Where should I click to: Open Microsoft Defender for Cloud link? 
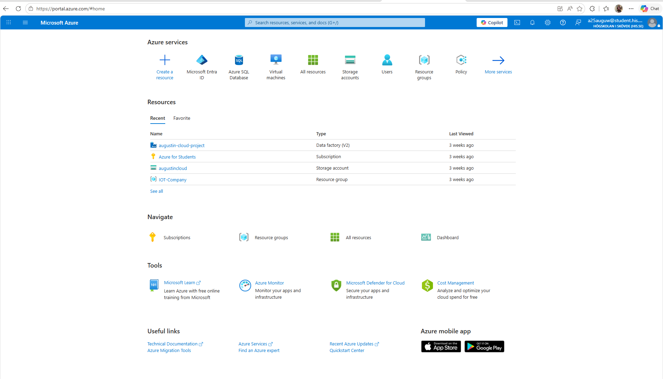[375, 283]
